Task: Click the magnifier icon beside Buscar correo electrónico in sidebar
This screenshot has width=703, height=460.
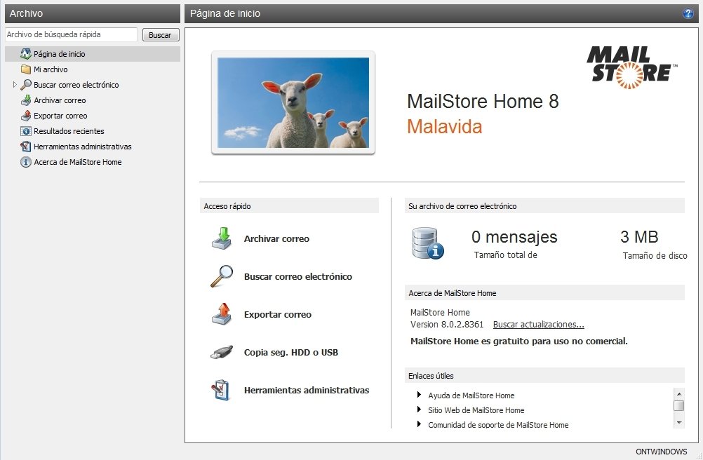Action: [25, 85]
